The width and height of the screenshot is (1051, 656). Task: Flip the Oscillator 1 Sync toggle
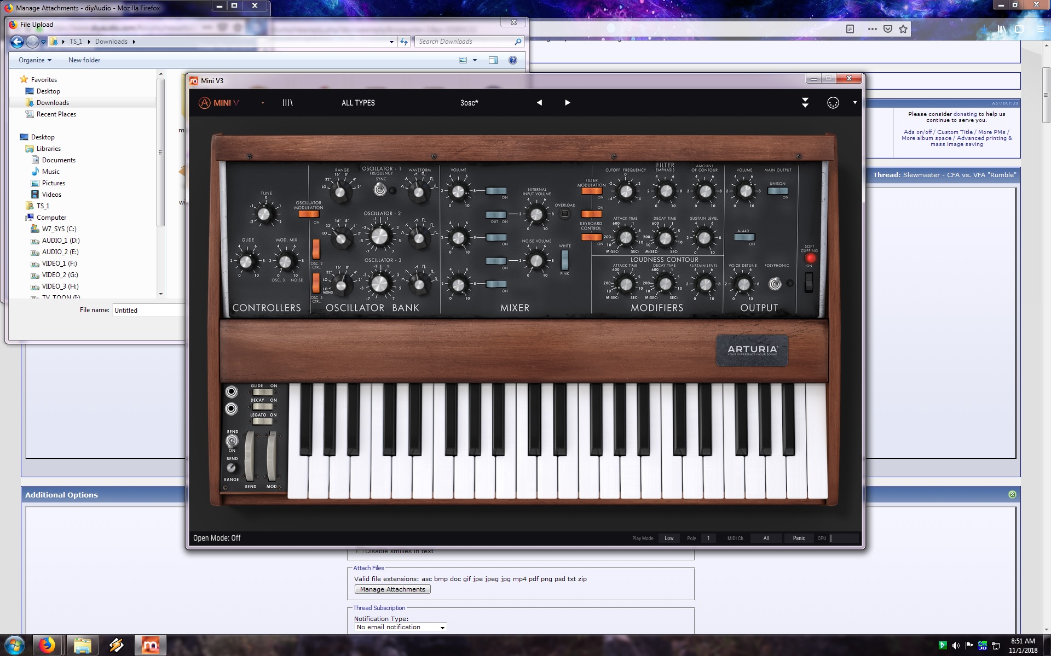[380, 190]
